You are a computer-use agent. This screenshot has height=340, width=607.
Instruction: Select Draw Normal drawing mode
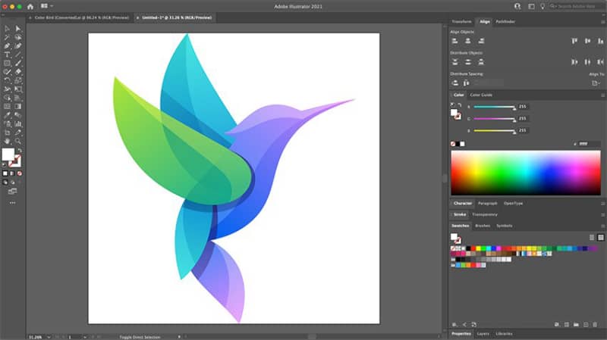[x=5, y=182]
